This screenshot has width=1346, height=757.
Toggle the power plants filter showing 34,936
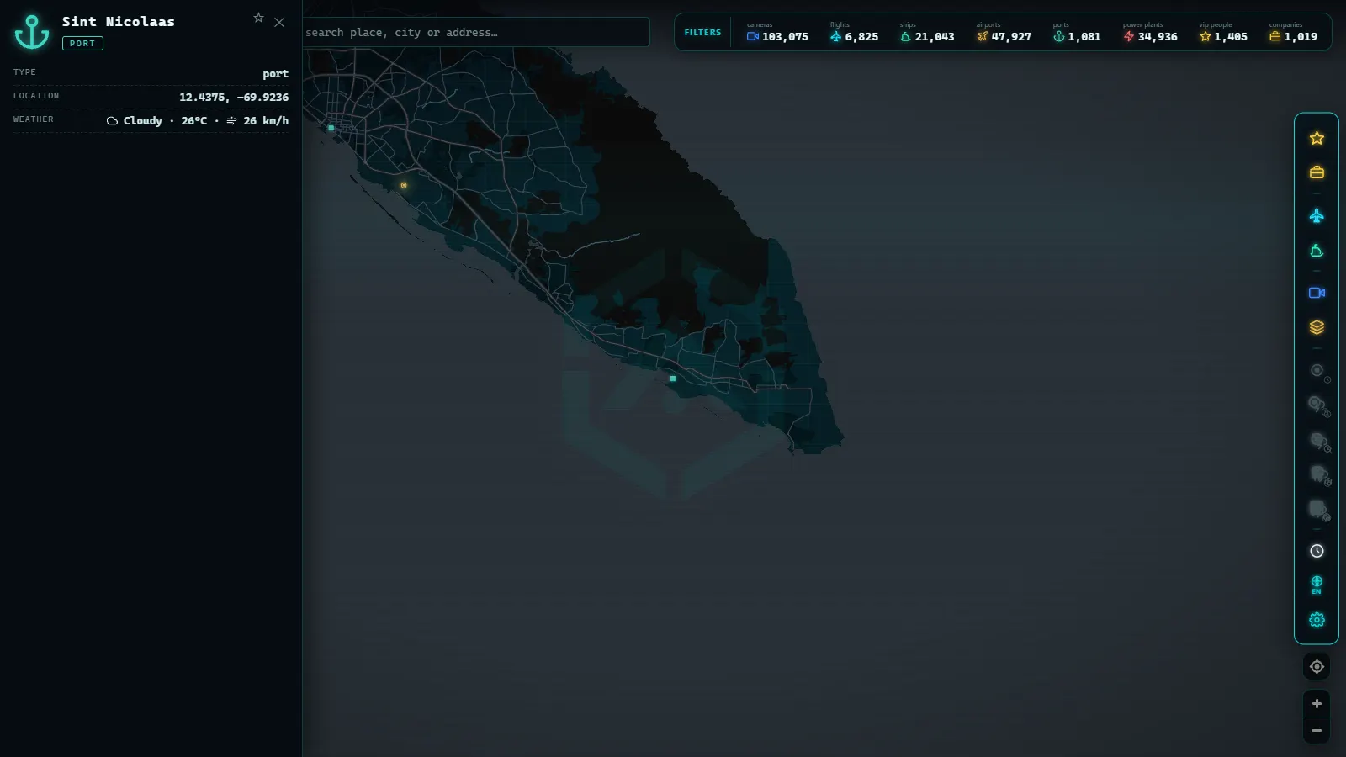pyautogui.click(x=1150, y=32)
